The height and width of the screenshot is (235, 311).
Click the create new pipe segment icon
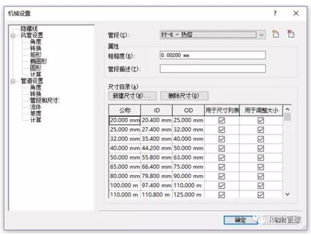click(275, 34)
